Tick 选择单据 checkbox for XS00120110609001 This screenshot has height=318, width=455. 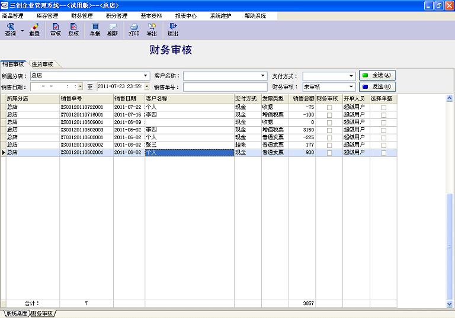383,123
